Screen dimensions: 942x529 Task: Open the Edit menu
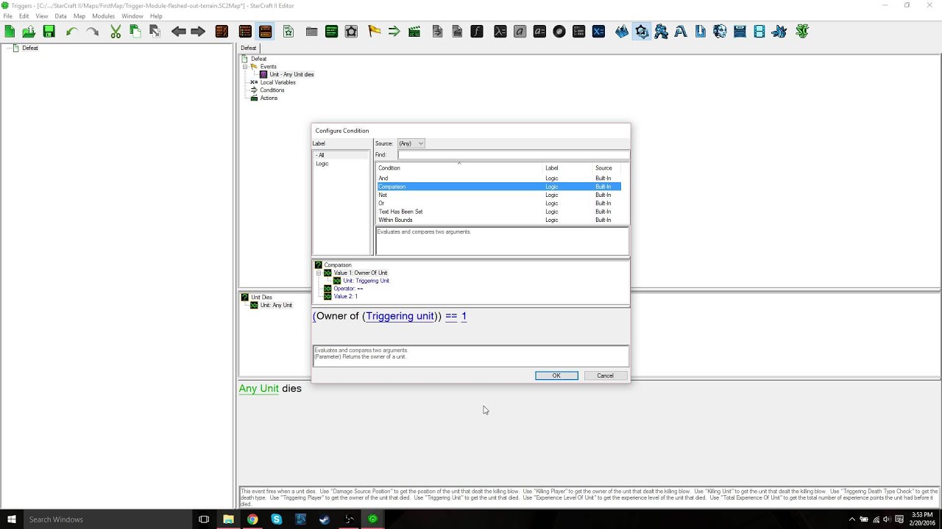tap(24, 16)
